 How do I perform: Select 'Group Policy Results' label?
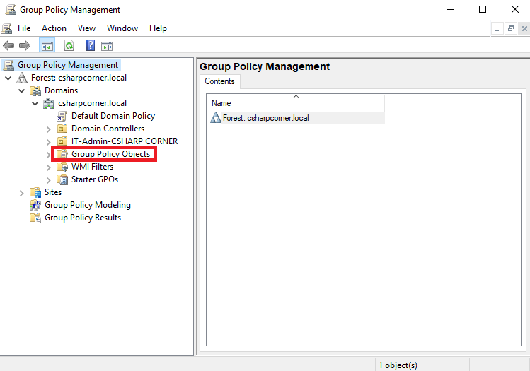click(83, 218)
